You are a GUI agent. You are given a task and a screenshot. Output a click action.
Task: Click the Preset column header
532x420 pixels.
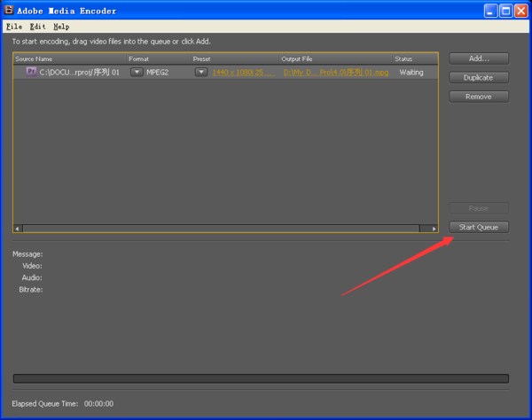(234, 59)
